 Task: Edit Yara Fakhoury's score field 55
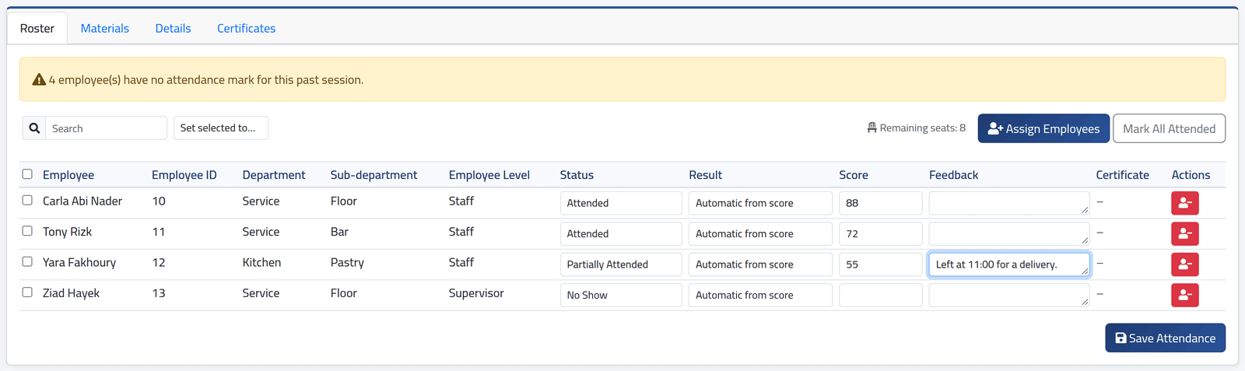click(x=880, y=264)
